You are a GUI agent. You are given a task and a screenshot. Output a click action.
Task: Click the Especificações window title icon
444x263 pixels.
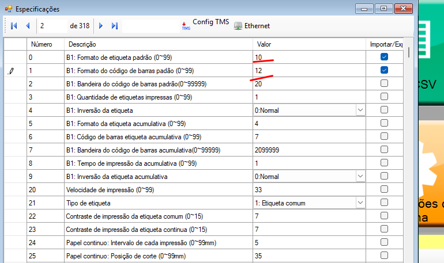8,9
